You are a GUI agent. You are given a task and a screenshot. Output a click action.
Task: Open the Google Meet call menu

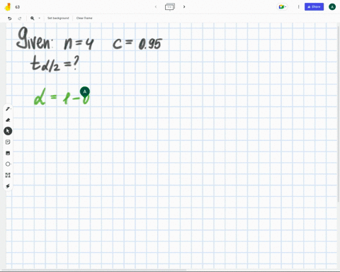point(283,7)
